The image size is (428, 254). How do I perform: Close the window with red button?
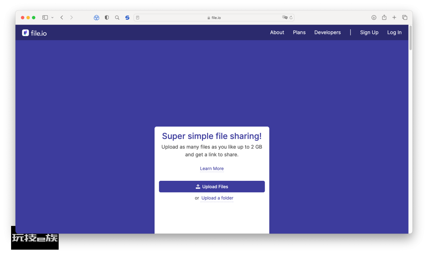pos(23,17)
